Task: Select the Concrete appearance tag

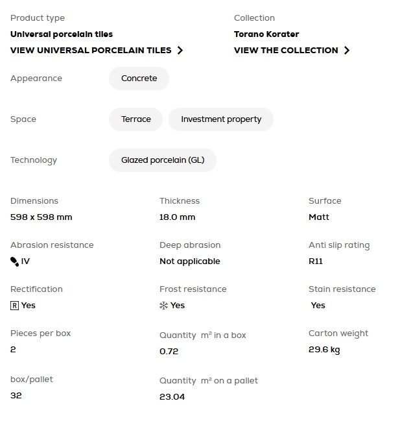Action: 139,79
